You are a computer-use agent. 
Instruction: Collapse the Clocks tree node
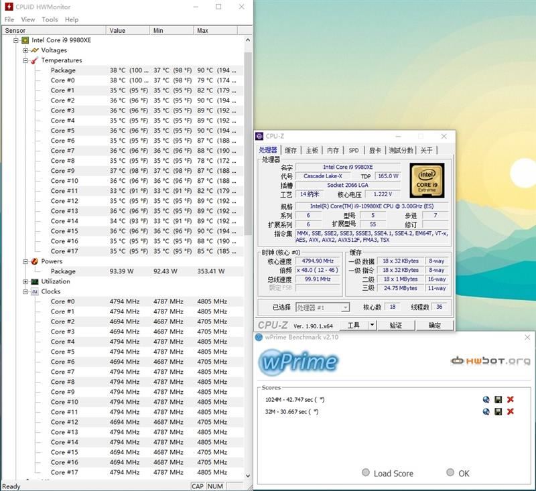tap(25, 292)
